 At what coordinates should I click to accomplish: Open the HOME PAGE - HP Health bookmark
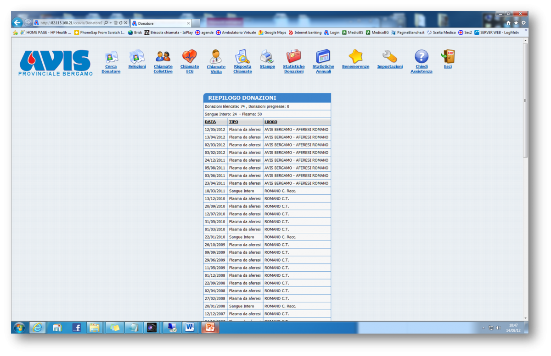pyautogui.click(x=45, y=33)
